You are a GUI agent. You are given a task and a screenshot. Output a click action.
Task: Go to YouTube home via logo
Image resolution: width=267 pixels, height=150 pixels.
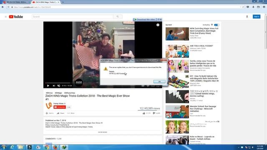tap(16, 17)
